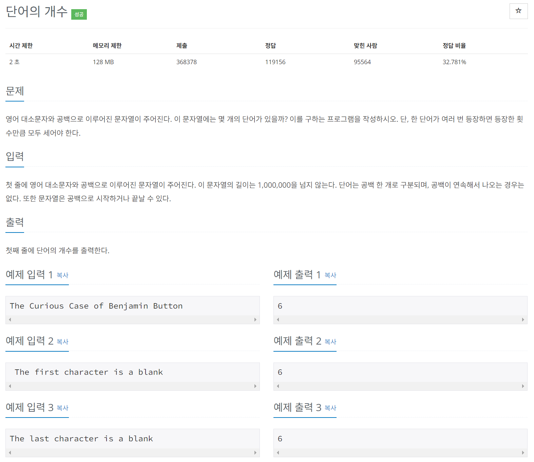
Task: Click the 메모리 제한 column header
Action: 107,45
